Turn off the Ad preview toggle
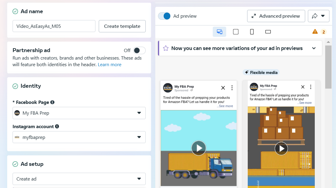 [164, 16]
